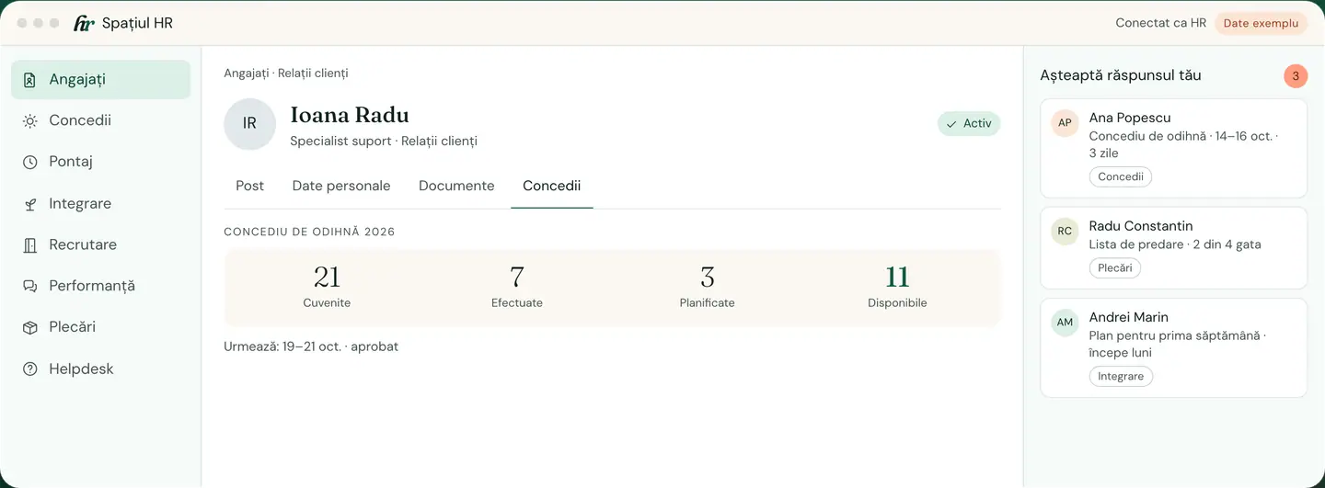Click the 7 Efectuate value

click(x=517, y=276)
